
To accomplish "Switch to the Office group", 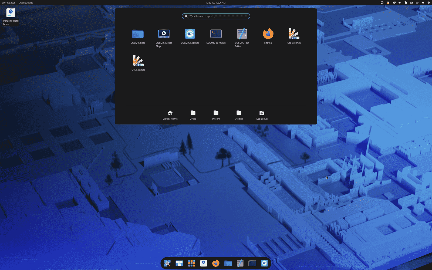I will pyautogui.click(x=193, y=115).
